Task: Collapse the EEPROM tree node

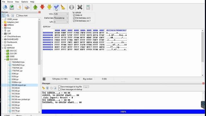Action: coord(3,48)
